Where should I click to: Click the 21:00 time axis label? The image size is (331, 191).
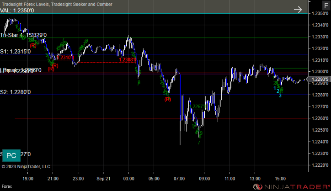(x=53, y=179)
